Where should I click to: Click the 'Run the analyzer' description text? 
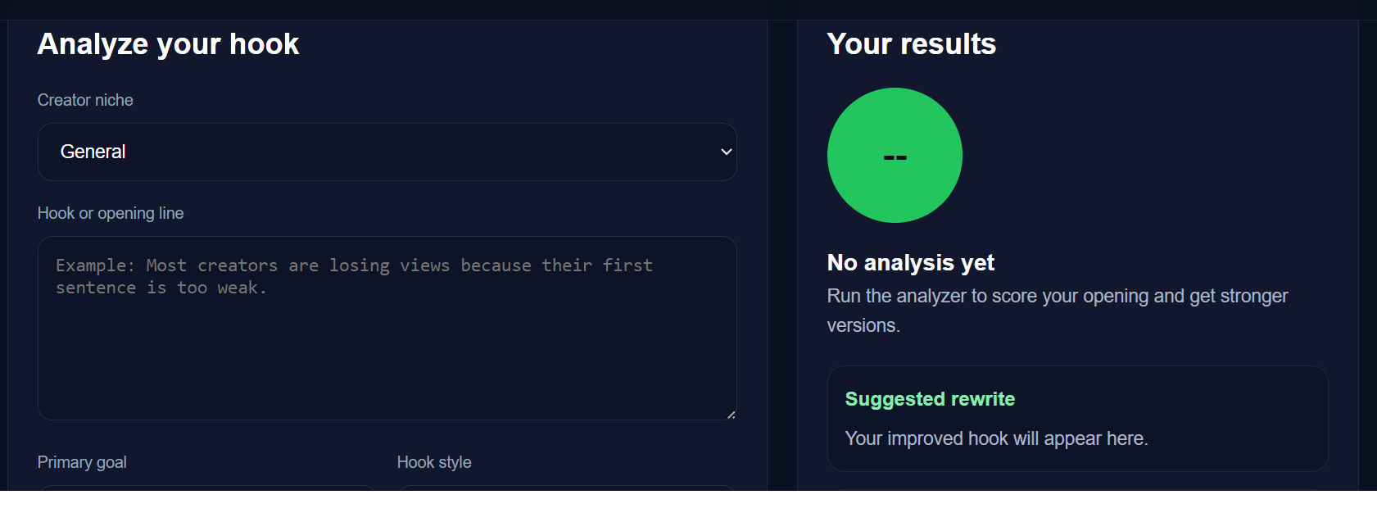1057,297
